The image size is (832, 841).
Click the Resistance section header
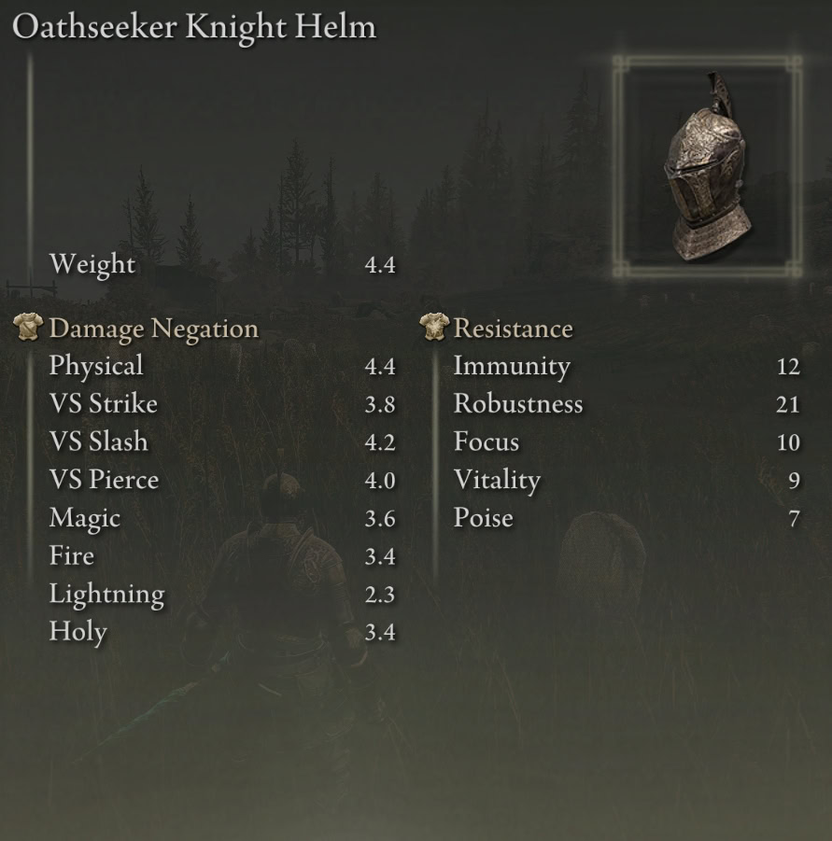(x=513, y=329)
